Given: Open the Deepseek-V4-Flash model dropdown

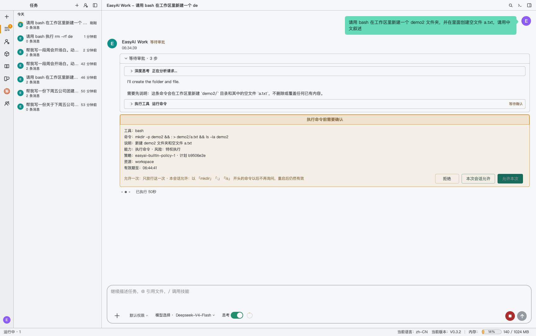Looking at the screenshot, I should tap(195, 315).
